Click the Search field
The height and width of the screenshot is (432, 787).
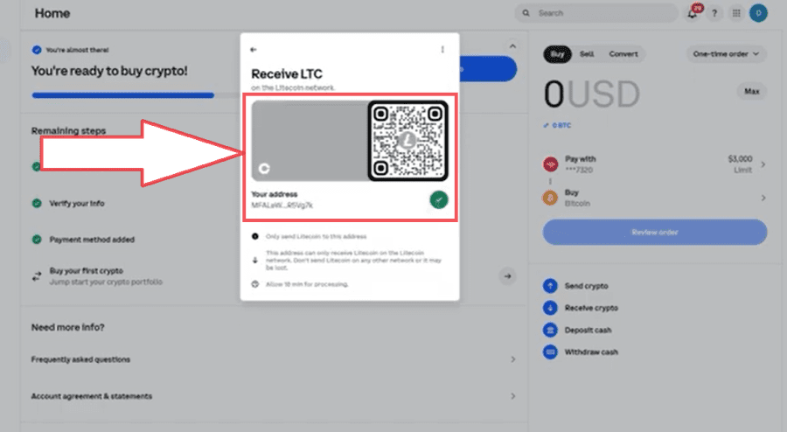(x=596, y=13)
